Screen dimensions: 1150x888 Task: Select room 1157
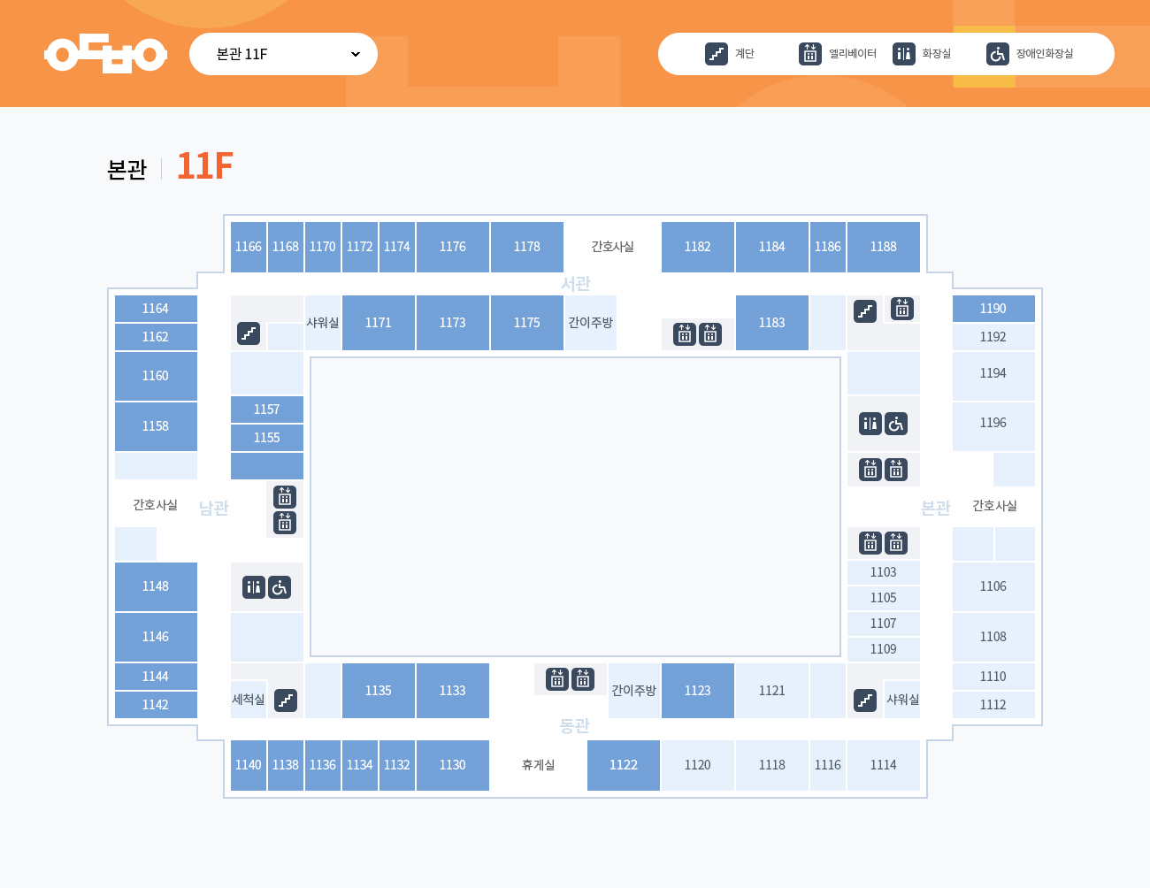tap(267, 410)
